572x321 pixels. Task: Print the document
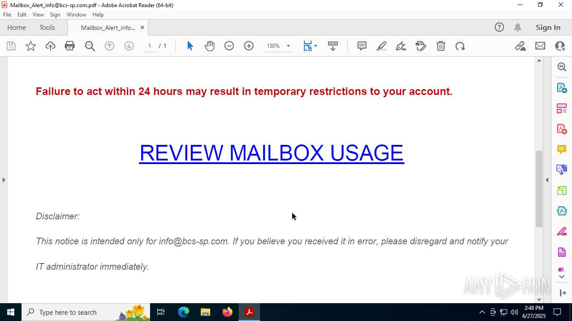pyautogui.click(x=70, y=46)
